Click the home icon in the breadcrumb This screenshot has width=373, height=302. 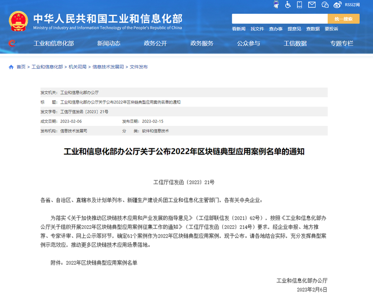point(11,67)
